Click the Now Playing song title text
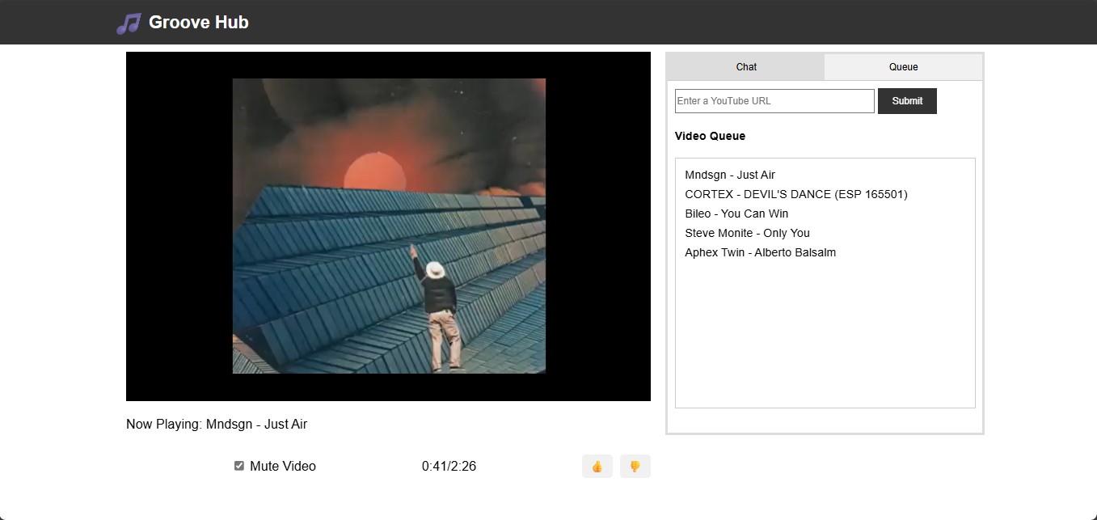1097x520 pixels. pyautogui.click(x=217, y=424)
